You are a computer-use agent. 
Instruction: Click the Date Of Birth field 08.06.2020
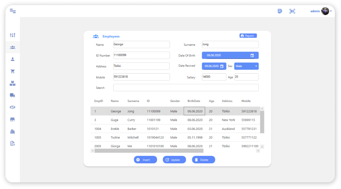230,55
